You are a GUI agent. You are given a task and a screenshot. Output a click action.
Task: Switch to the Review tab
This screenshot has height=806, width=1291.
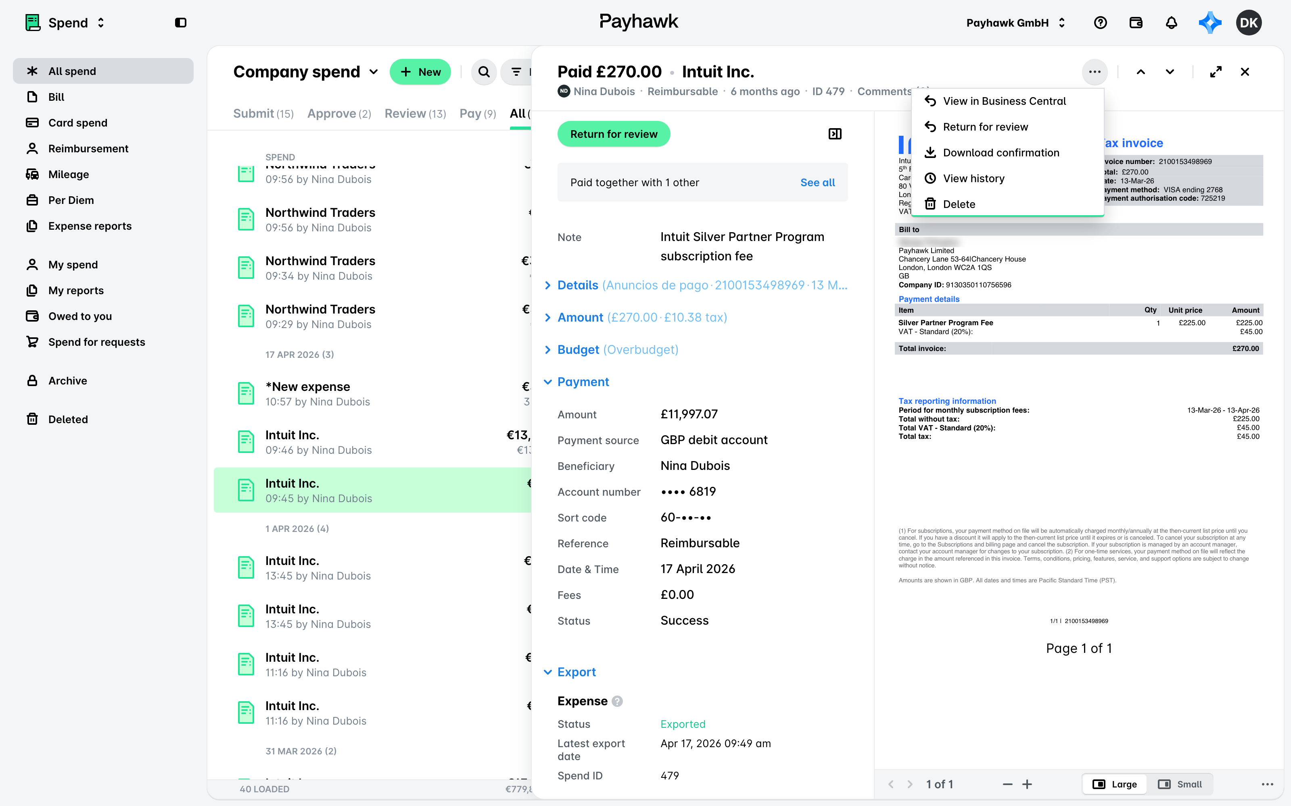415,114
